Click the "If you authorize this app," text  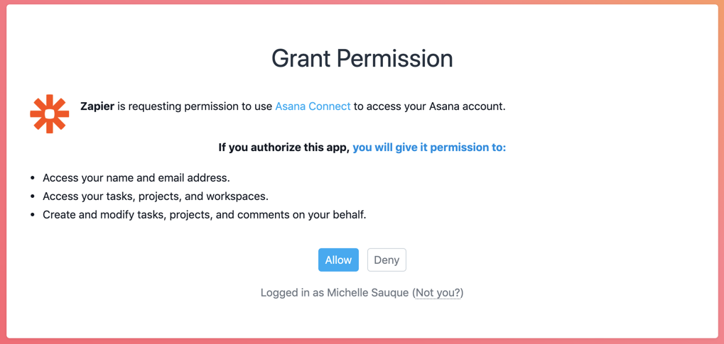(284, 148)
